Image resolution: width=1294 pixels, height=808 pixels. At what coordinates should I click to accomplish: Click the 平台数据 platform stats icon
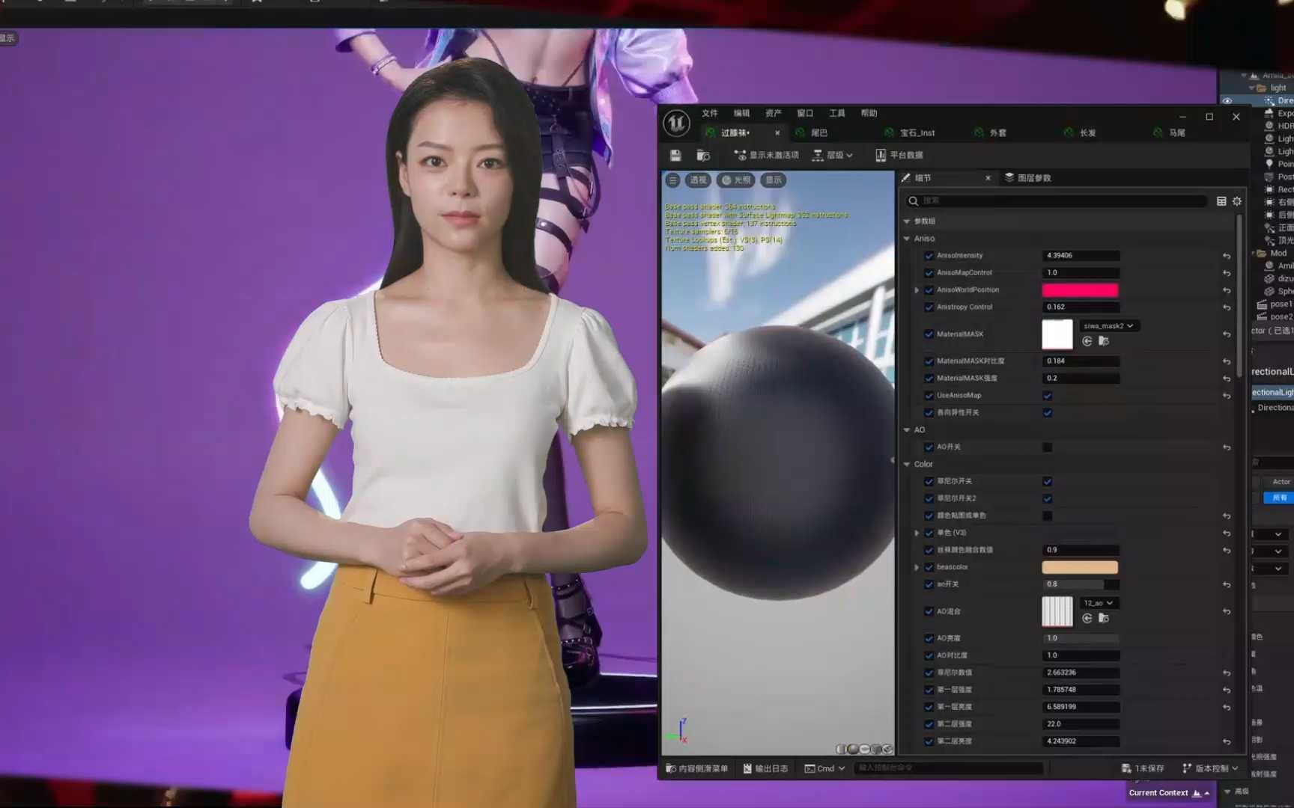[x=881, y=155]
